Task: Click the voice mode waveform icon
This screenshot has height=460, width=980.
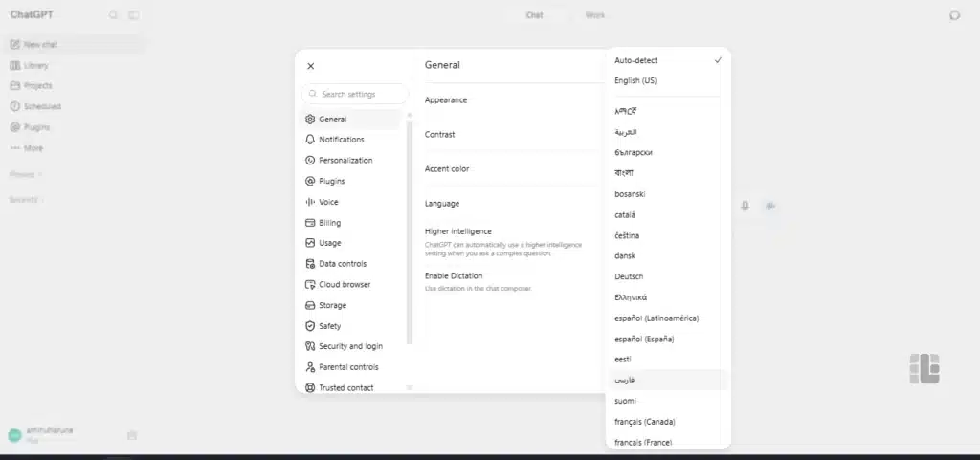Action: click(x=770, y=206)
